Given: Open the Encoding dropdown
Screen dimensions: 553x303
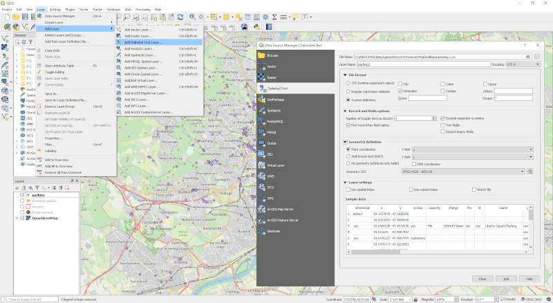Looking at the screenshot, I should (x=523, y=64).
